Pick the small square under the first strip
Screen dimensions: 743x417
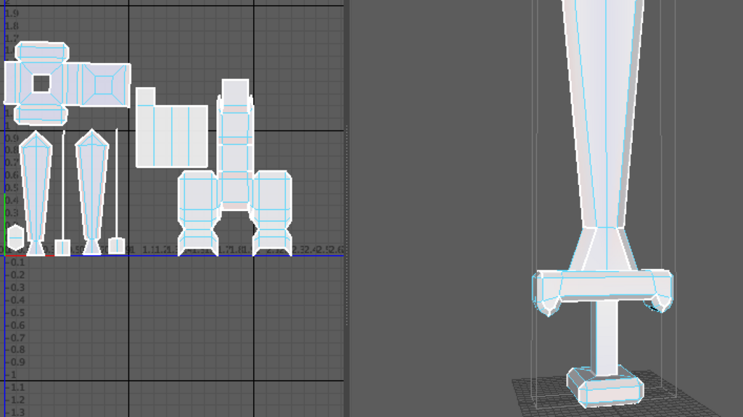pyautogui.click(x=62, y=248)
